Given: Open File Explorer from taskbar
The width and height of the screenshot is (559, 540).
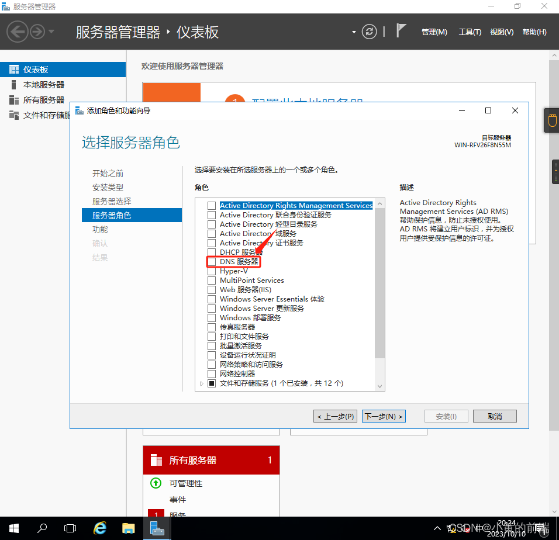Looking at the screenshot, I should pos(128,528).
